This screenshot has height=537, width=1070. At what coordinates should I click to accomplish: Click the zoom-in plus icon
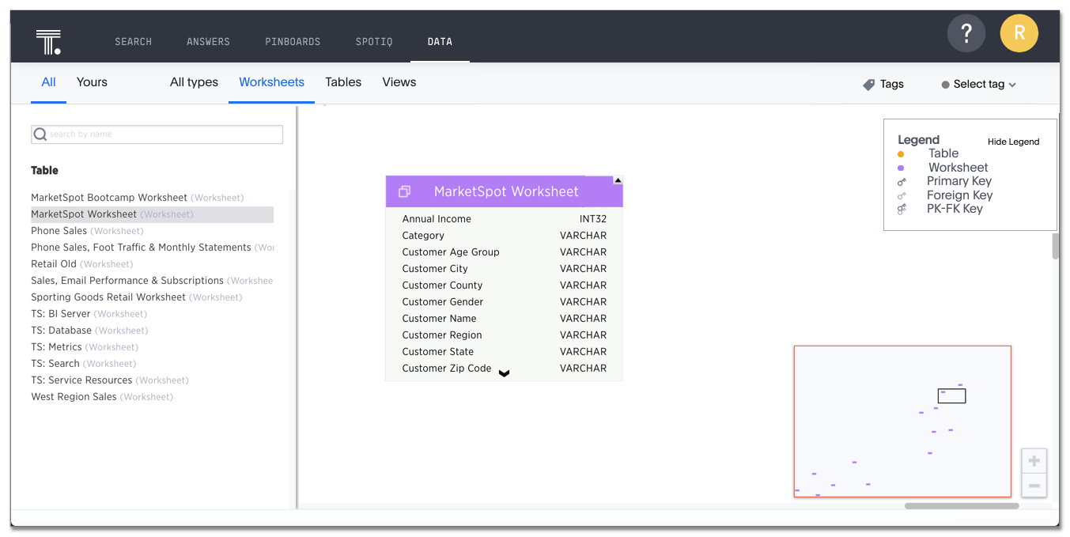coord(1034,459)
